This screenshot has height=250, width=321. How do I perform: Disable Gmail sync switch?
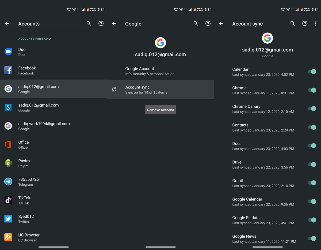312,183
